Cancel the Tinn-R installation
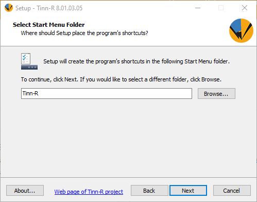Image resolution: width=257 pixels, height=202 pixels. click(x=232, y=191)
